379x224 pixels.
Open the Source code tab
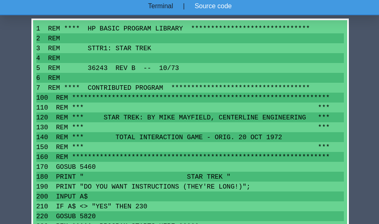(x=213, y=6)
